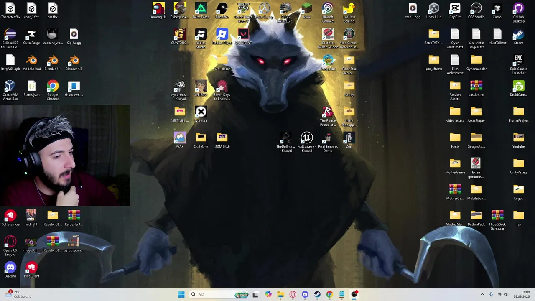Select the DroidCam shortcut icon
This screenshot has height=301, width=535.
(x=518, y=89)
